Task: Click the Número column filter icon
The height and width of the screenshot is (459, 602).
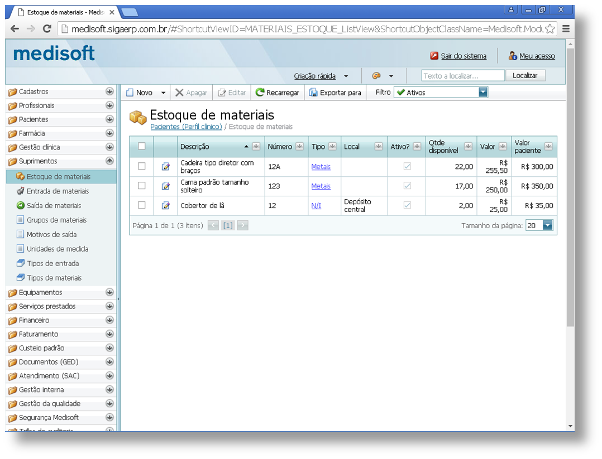Action: click(299, 147)
